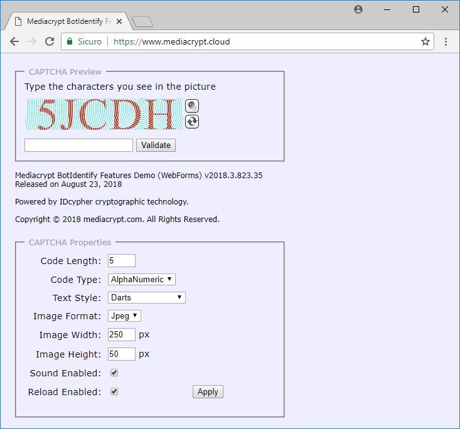This screenshot has height=429, width=460.
Task: Minimize the Chrome window
Action: coord(387,9)
